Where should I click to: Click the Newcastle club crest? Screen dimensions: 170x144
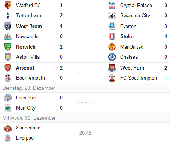click(8, 36)
